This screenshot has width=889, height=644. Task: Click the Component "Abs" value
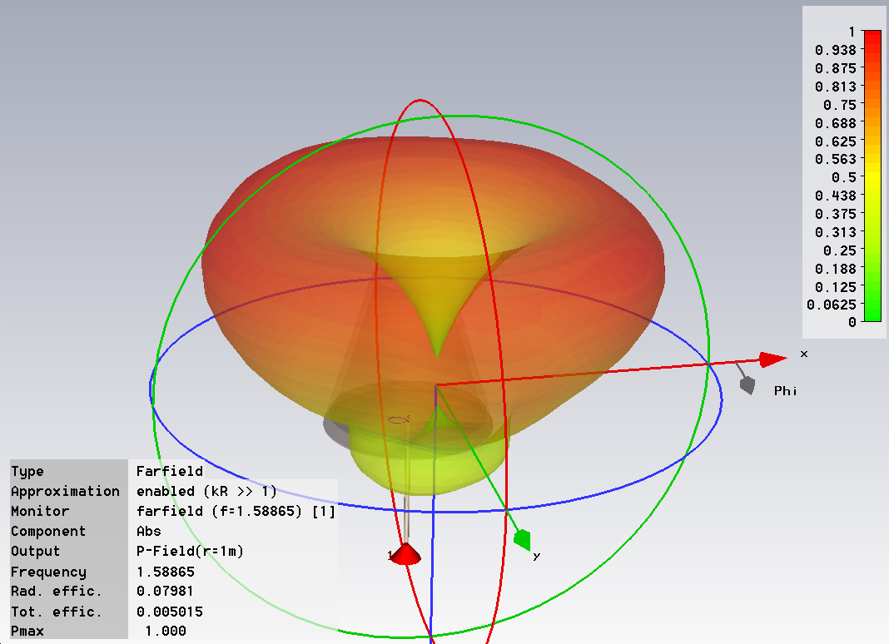149,532
